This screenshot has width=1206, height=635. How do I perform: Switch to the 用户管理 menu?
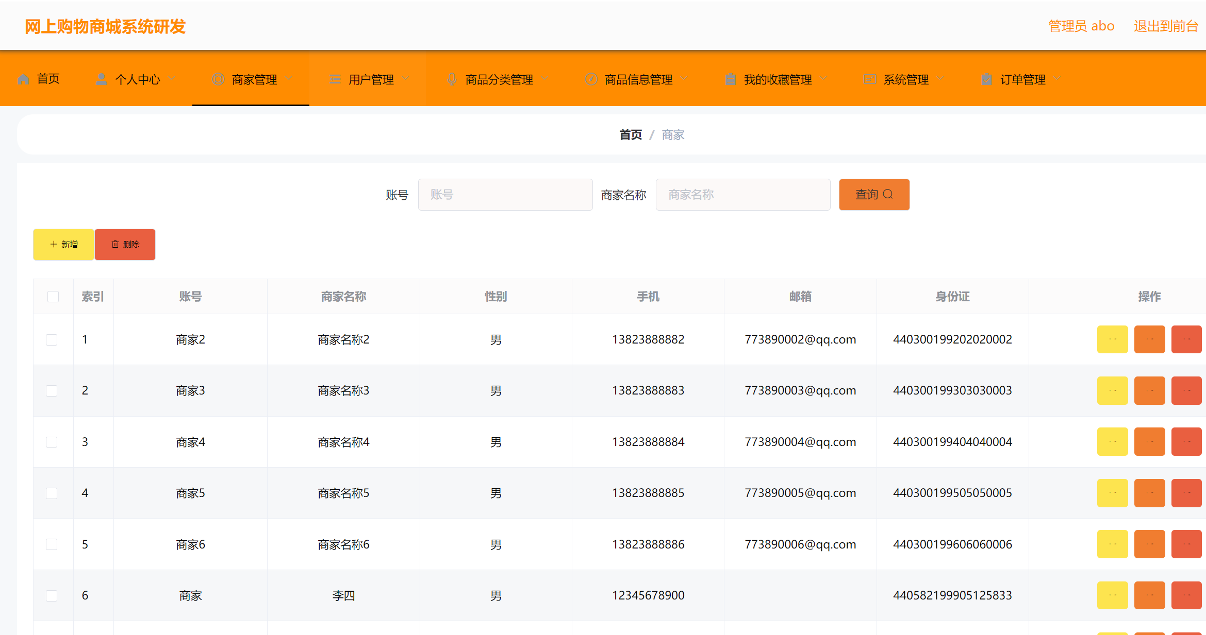tap(370, 78)
